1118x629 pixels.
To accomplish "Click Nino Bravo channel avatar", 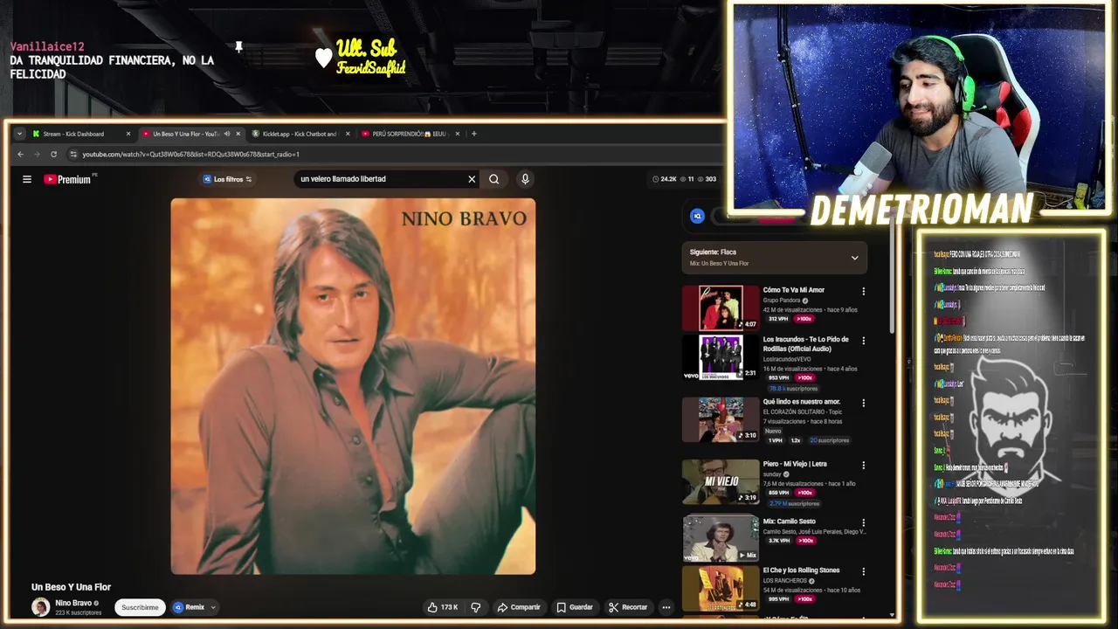I will (x=40, y=607).
